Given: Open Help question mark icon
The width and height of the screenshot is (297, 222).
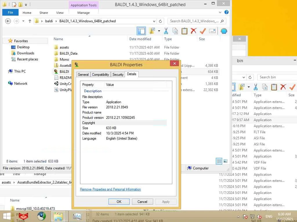Looking at the screenshot, I should pos(226,12).
